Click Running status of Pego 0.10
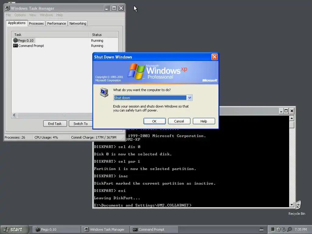Viewport: 312px width, 234px height. 97,41
